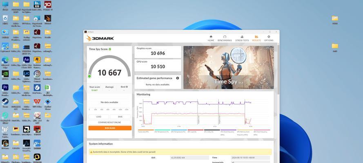Click the LOAD button
Viewport: 363px width, 163px height.
click(99, 117)
